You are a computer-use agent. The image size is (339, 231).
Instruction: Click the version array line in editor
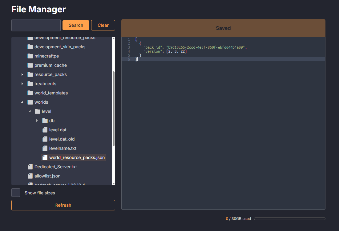click(x=165, y=51)
